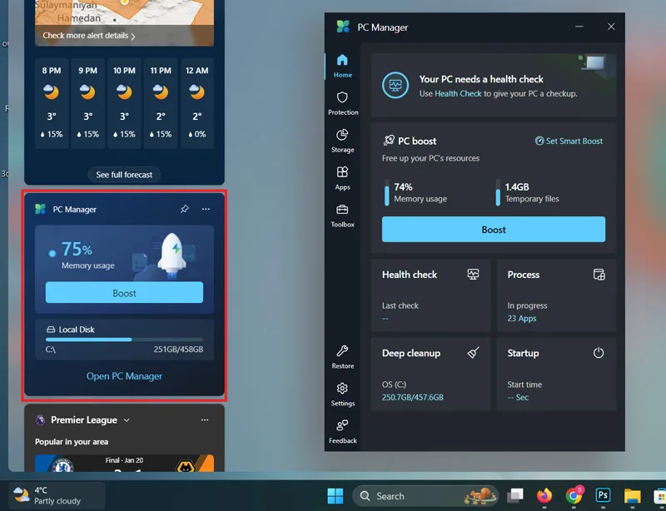Open the Toolbox section in the sidebar
The image size is (666, 511).
(342, 216)
